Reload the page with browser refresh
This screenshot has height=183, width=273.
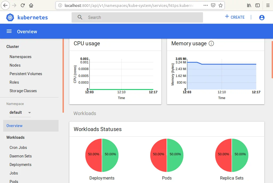click(x=23, y=5)
